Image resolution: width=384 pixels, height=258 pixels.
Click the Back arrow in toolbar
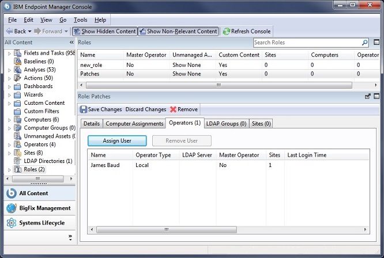tap(9, 31)
